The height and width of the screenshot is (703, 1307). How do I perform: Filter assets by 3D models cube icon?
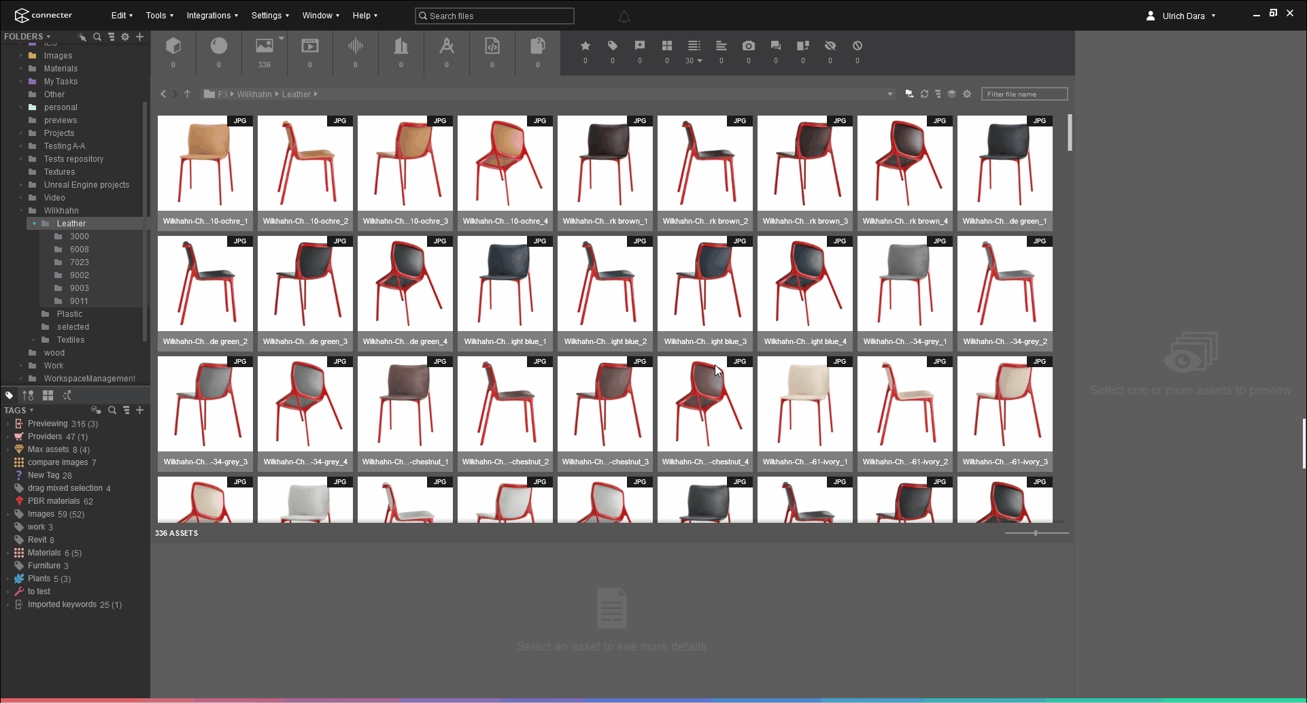click(173, 46)
